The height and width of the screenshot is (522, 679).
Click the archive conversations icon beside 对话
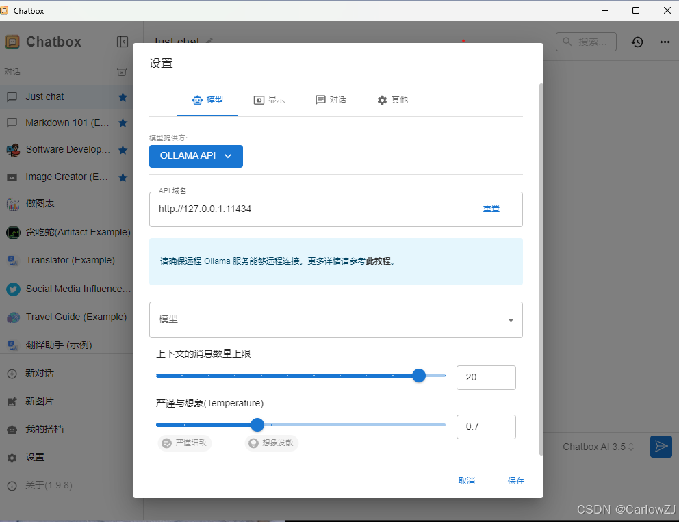122,72
